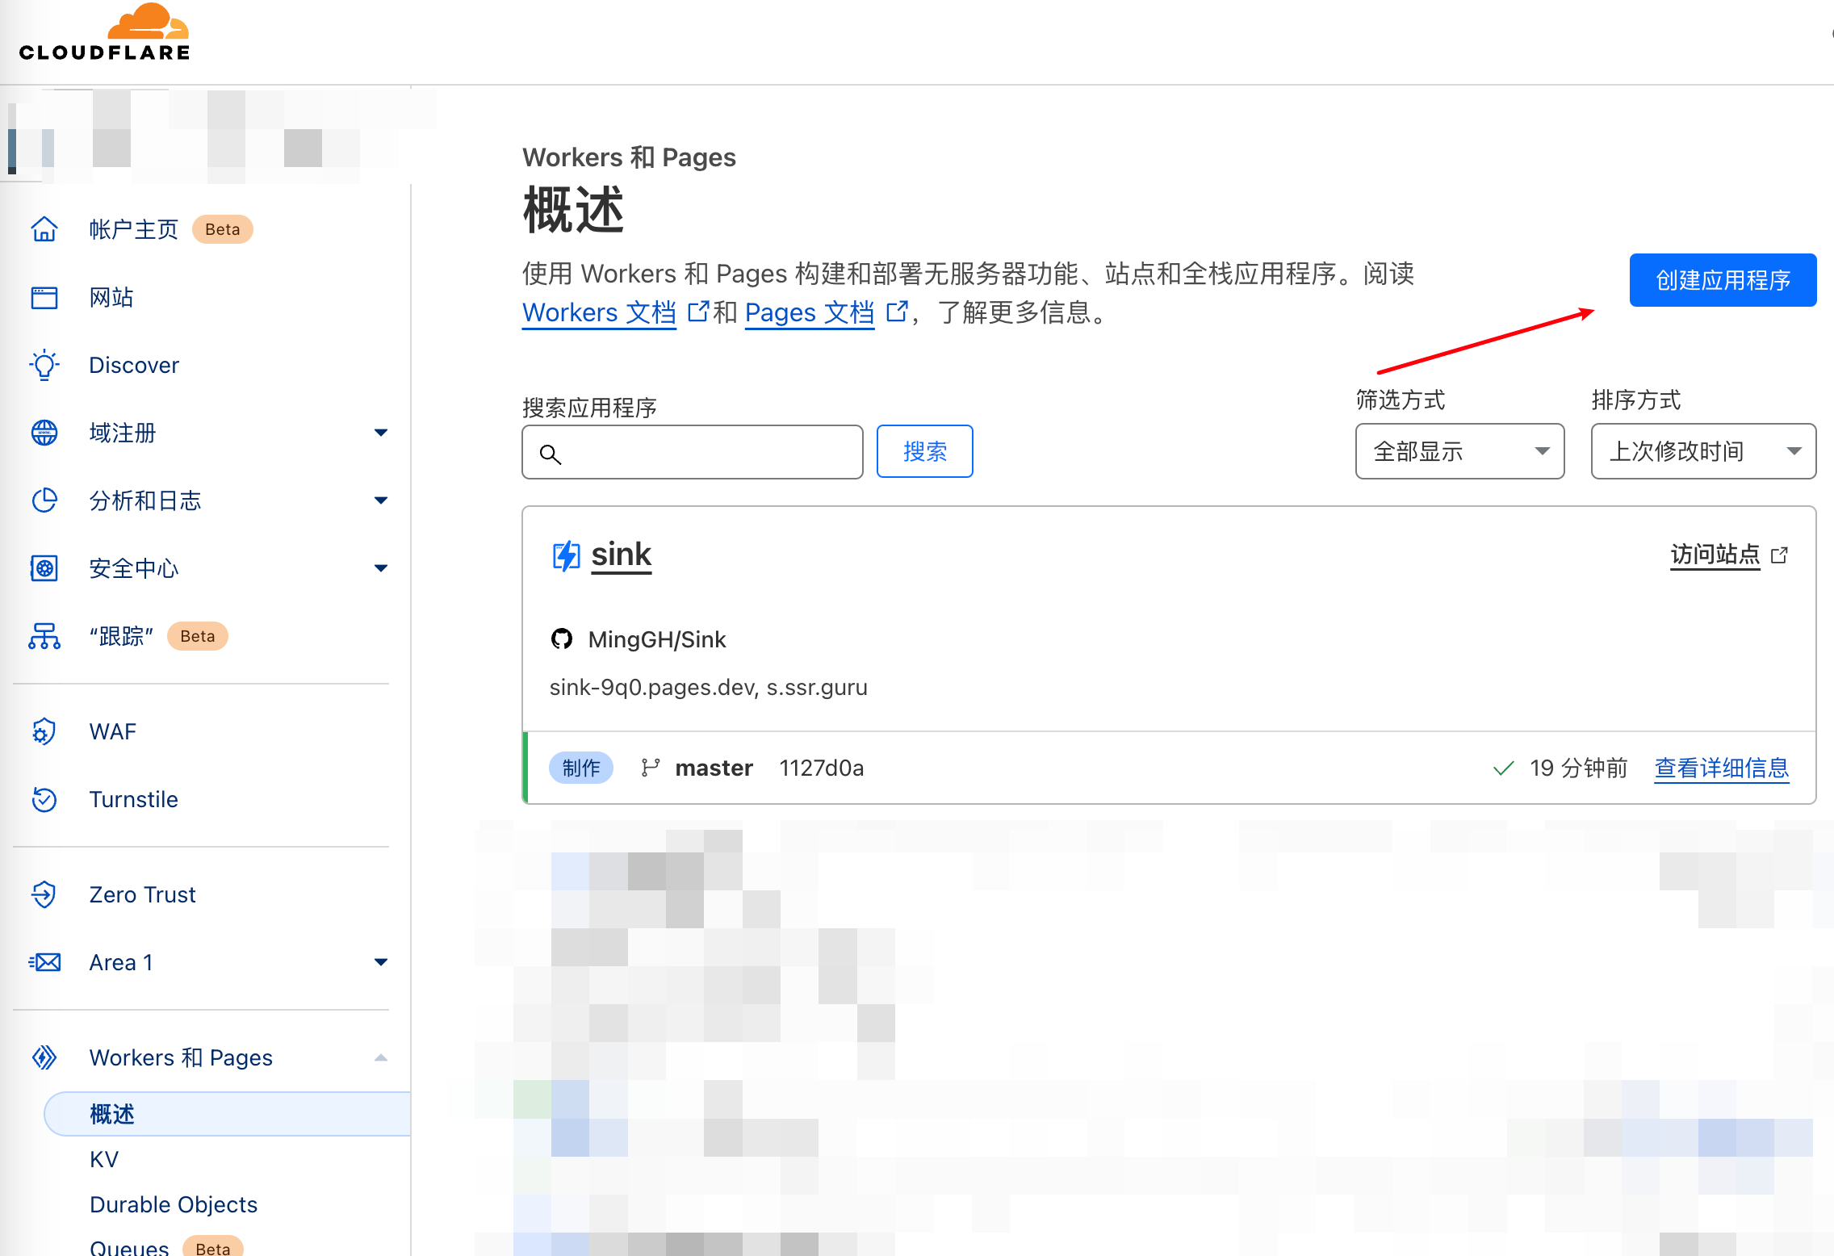Open Discover from the sidebar

[x=134, y=365]
